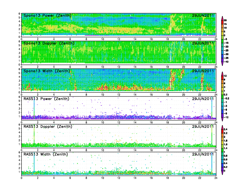Click the -6 label on the color scale

225,110
